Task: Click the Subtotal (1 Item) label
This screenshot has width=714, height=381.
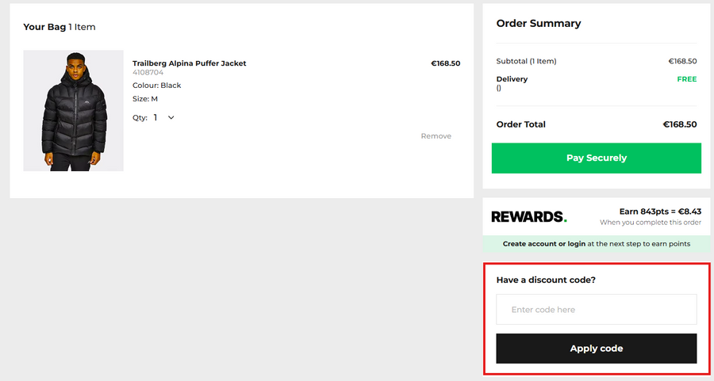Action: [x=526, y=61]
